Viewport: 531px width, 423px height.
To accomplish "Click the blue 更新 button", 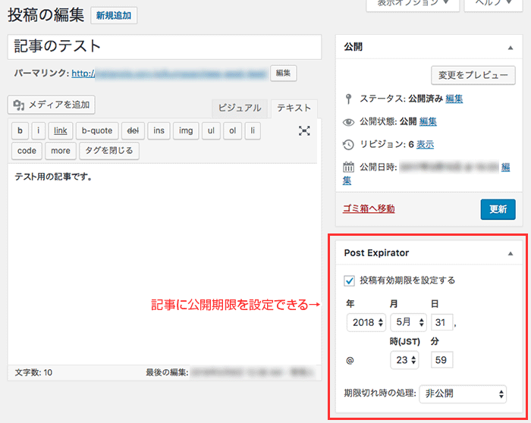I will [x=498, y=209].
